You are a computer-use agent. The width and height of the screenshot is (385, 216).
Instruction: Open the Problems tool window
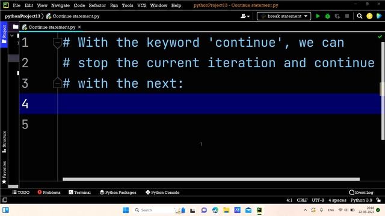click(x=49, y=193)
